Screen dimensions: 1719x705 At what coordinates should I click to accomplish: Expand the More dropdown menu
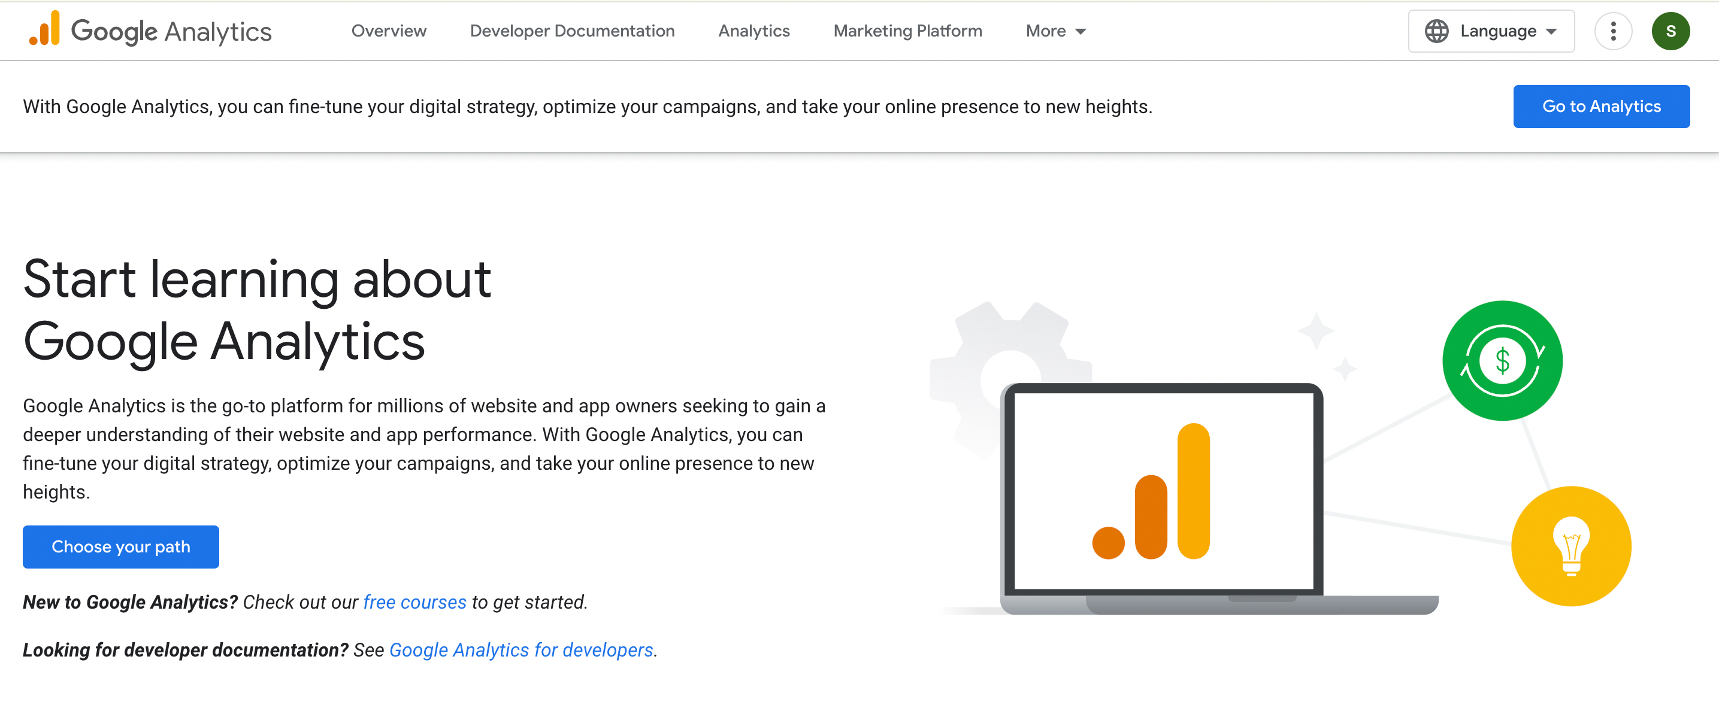point(1045,31)
